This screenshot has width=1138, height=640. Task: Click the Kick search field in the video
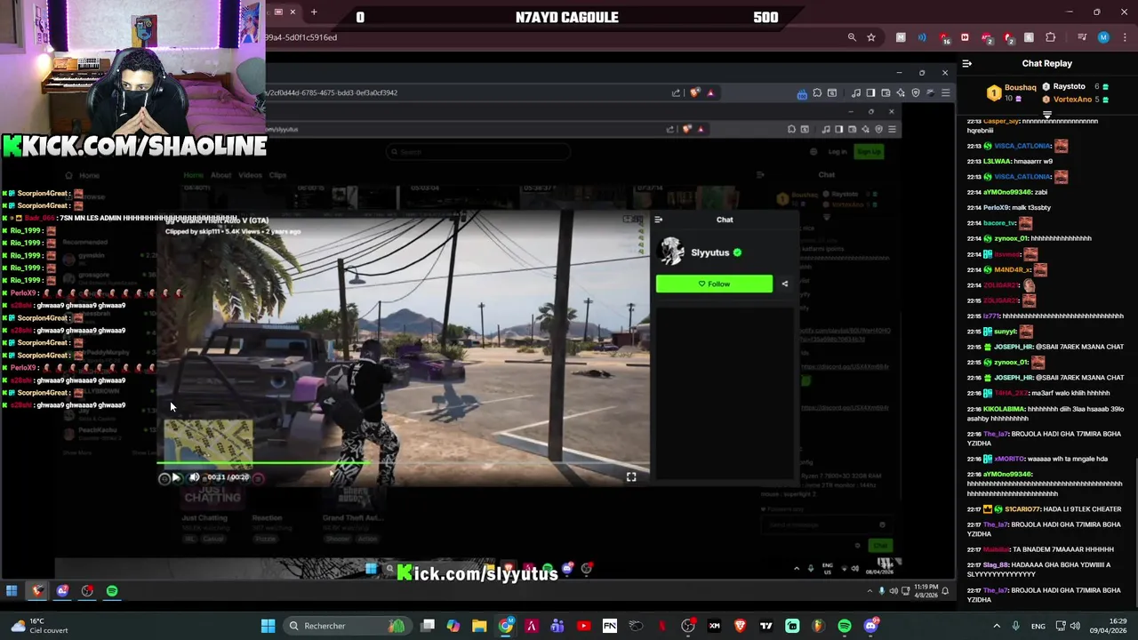478,152
